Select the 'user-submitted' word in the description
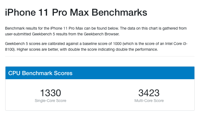198x114 pixels. [18, 34]
